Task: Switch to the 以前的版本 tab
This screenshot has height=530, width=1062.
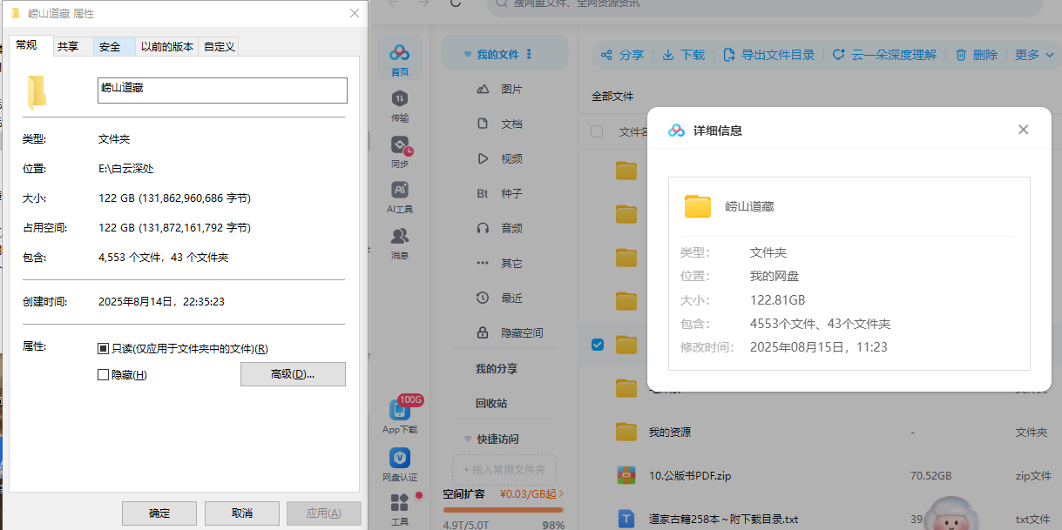Action: pyautogui.click(x=167, y=47)
